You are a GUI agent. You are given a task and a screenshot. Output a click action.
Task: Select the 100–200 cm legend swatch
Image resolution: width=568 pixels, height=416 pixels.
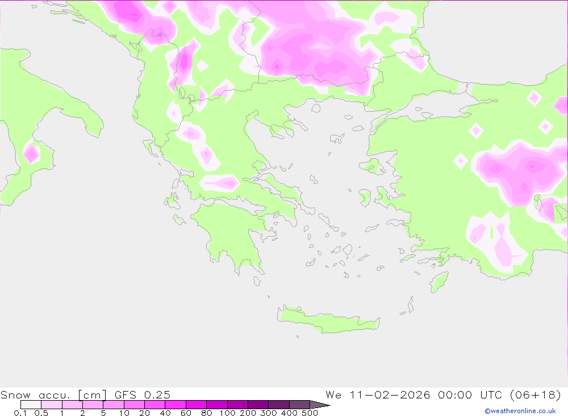click(237, 405)
